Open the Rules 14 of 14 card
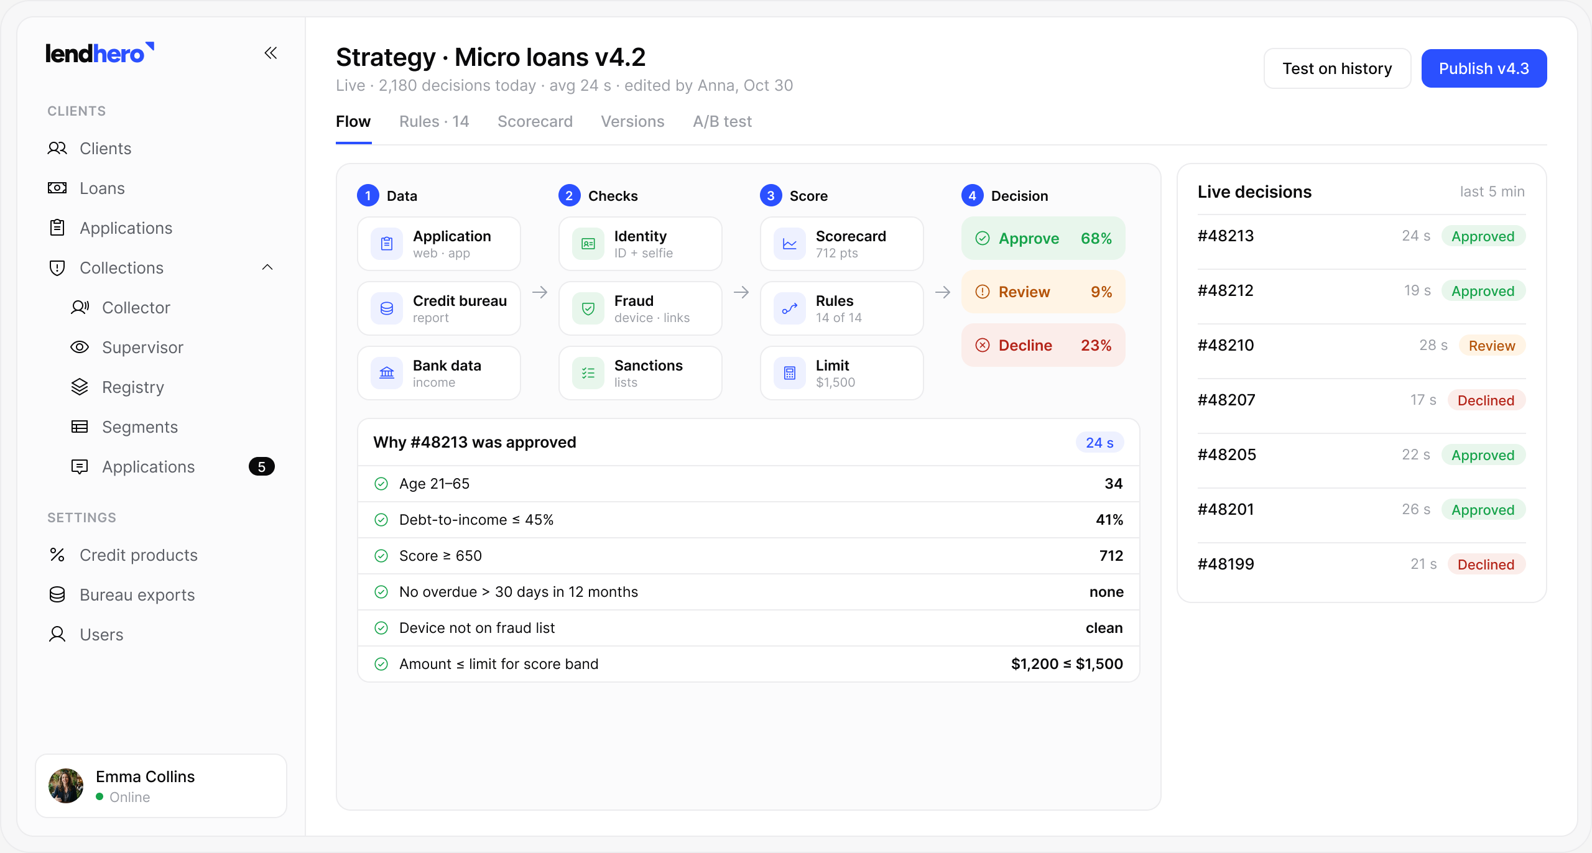The width and height of the screenshot is (1592, 853). coord(842,308)
